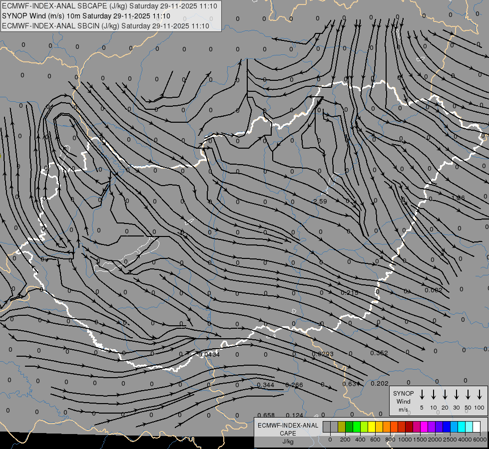
Task: Click the 5 m/s wind arrow in legend
Action: tap(422, 394)
